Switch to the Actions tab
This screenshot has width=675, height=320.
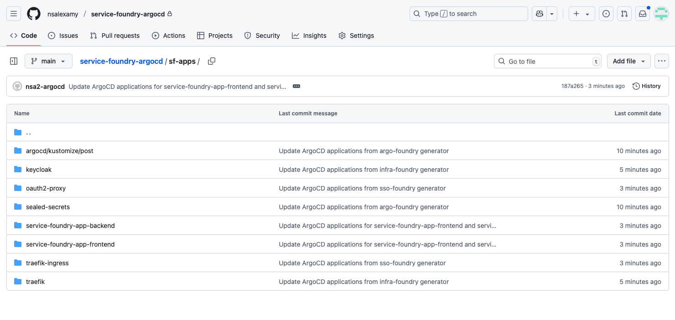[169, 36]
